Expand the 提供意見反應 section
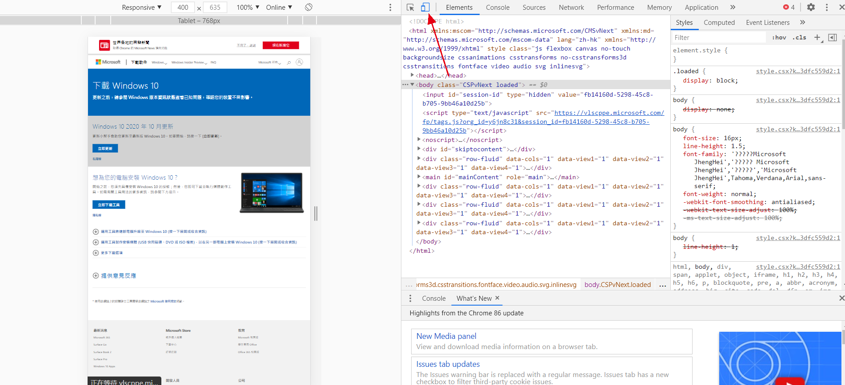845x385 pixels. [114, 276]
